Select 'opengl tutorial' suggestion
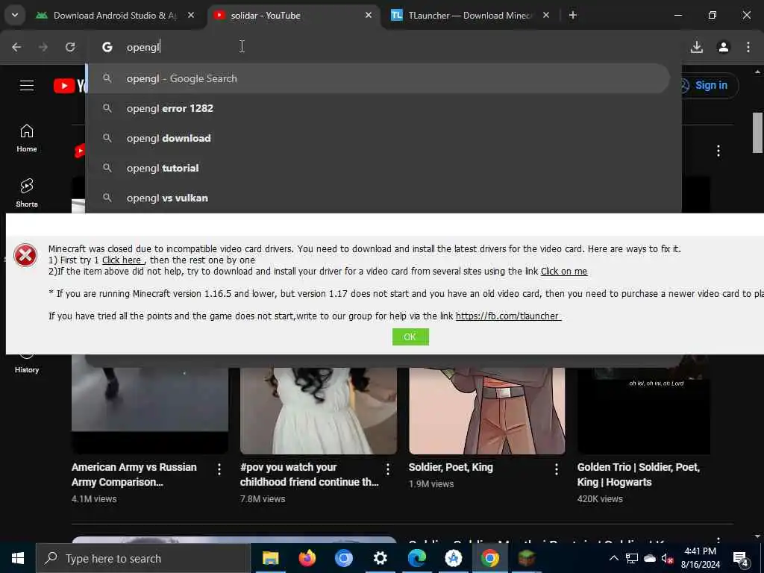This screenshot has height=573, width=764. [x=378, y=168]
